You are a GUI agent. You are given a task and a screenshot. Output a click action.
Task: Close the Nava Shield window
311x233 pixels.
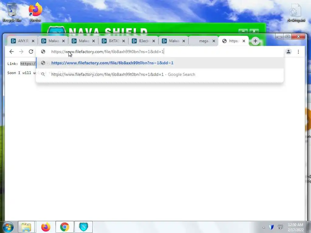click(x=254, y=31)
